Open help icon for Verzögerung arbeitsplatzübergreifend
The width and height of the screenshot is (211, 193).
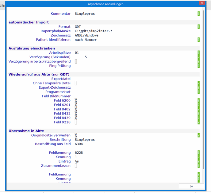(x=198, y=61)
